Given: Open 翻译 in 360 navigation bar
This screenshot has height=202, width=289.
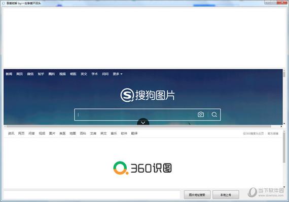Looking at the screenshot, I should pyautogui.click(x=134, y=133).
